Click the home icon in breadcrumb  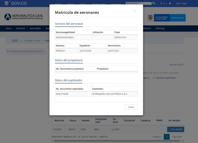tap(15, 40)
